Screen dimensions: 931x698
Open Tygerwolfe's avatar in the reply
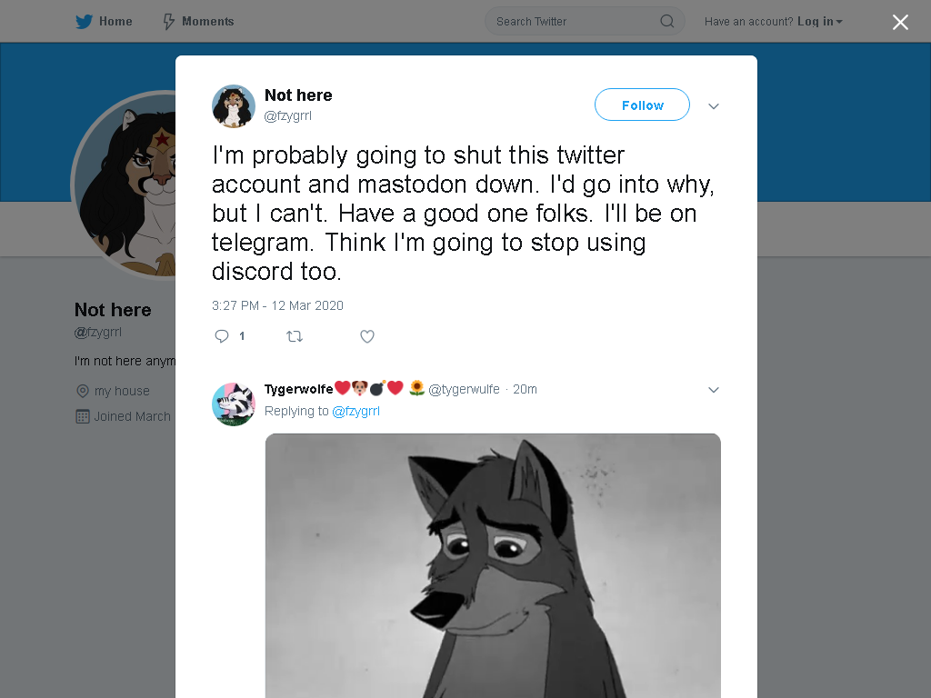[234, 404]
